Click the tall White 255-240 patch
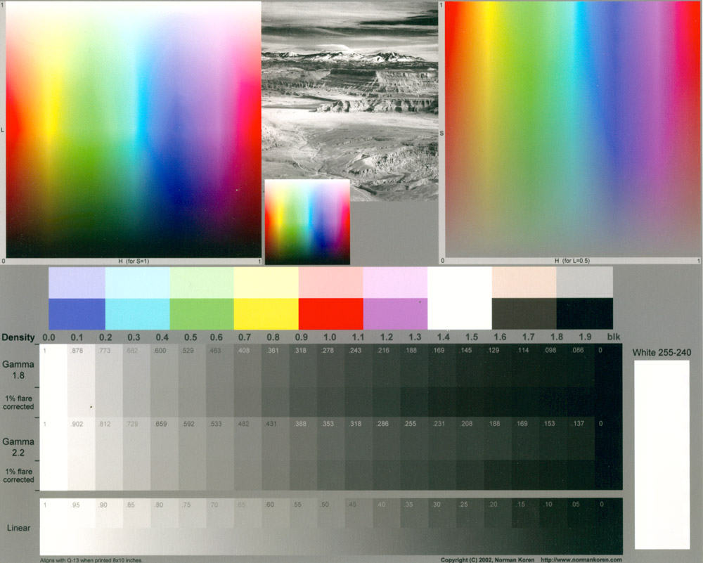The height and width of the screenshot is (563, 703). 662,455
